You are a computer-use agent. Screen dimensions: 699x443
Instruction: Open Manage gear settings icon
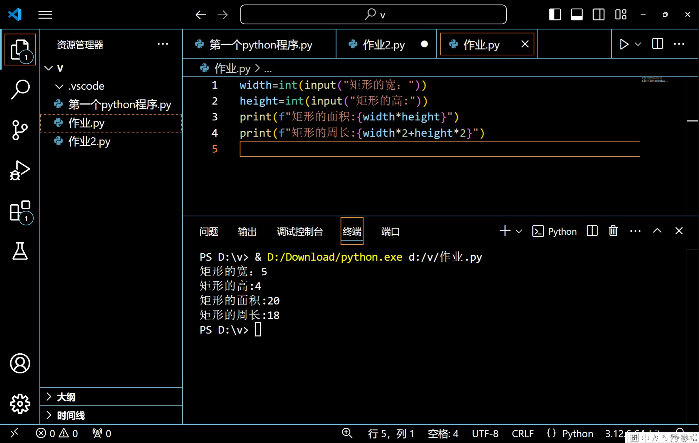tap(20, 404)
